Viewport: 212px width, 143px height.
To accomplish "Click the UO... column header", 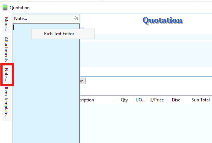I will coord(140,100).
